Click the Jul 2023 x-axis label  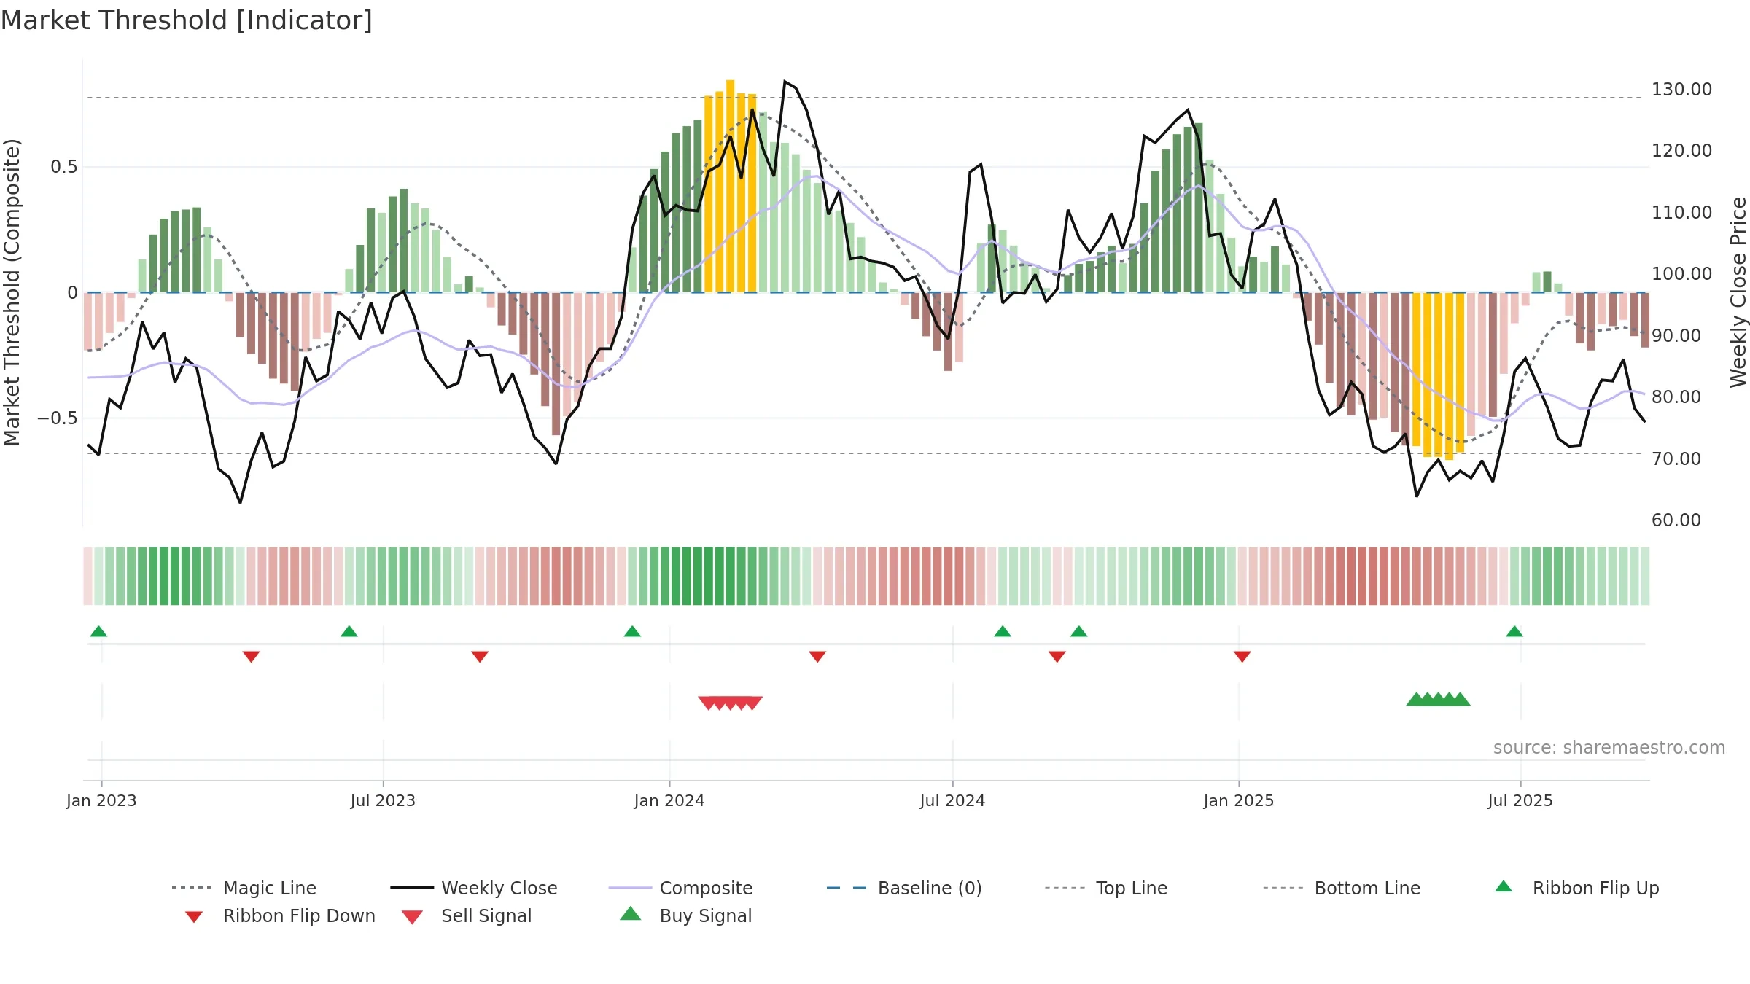click(x=383, y=800)
